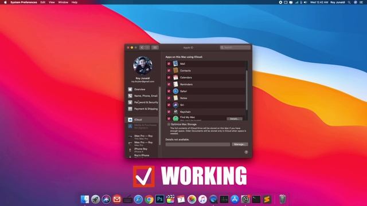This screenshot has width=367, height=206.
Task: Open the help question mark button
Action: coord(246,152)
